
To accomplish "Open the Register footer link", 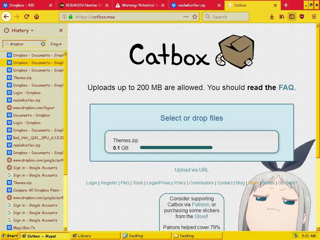I will click(109, 183).
